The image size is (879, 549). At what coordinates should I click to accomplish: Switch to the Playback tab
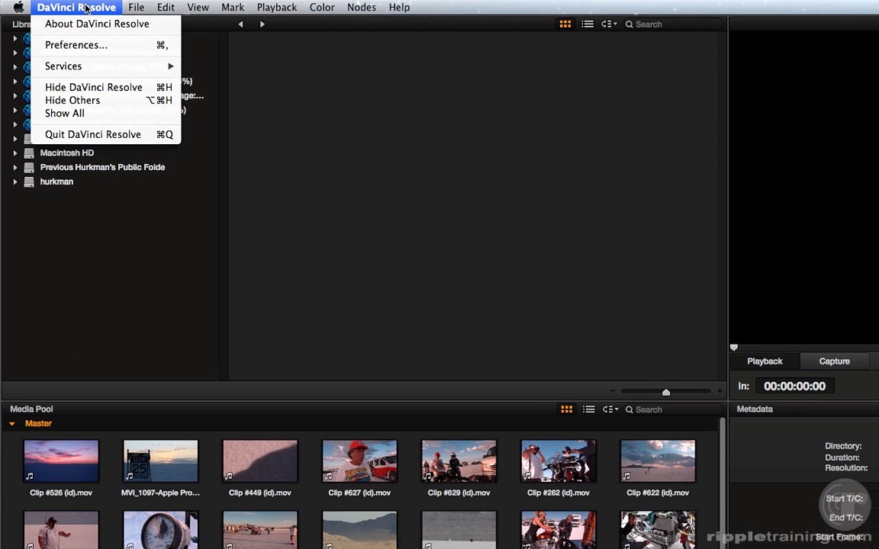click(x=765, y=361)
